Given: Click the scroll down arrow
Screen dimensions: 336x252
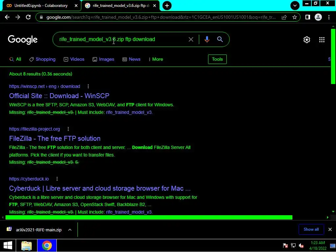Looking at the screenshot, I should [333, 212].
